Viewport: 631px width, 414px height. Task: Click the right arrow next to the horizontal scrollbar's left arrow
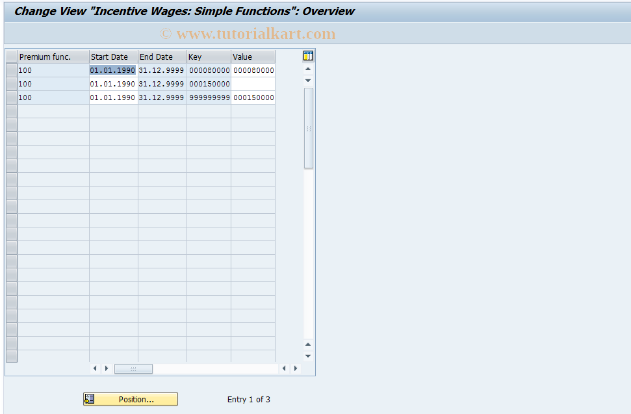[x=107, y=369]
